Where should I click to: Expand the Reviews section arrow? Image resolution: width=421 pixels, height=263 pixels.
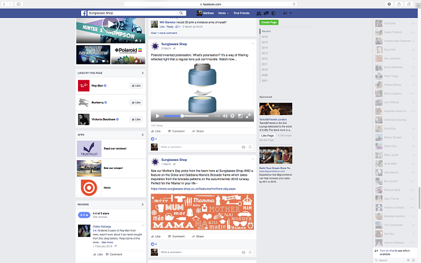click(142, 204)
